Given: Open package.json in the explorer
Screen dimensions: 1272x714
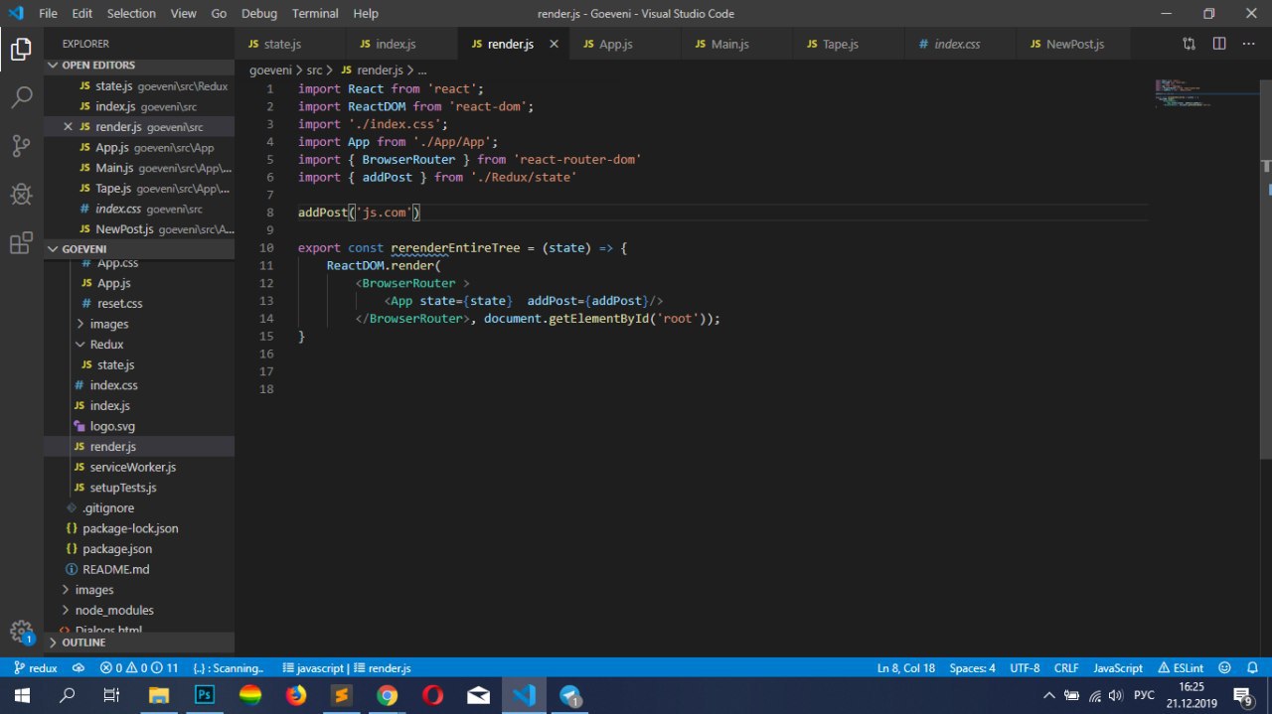Looking at the screenshot, I should click(116, 549).
